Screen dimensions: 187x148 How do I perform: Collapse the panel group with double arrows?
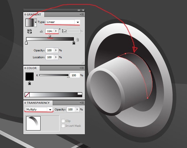point(79,10)
